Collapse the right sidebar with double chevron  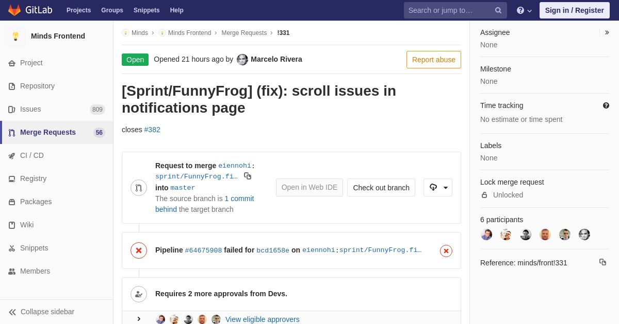click(x=607, y=32)
